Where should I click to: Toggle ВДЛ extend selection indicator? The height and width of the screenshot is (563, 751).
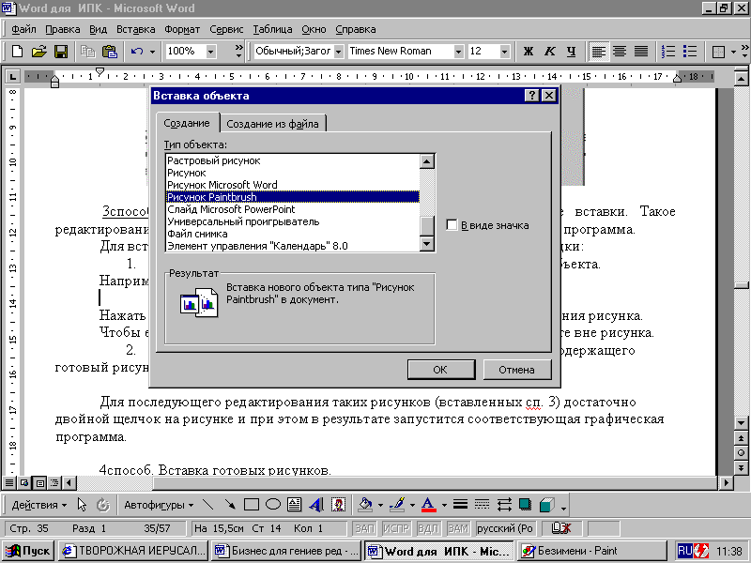(x=428, y=528)
